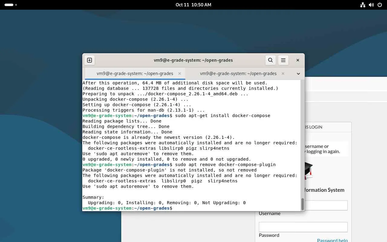
Task: Click the 'Building dependency tree... Done' line
Action: [x=126, y=126]
